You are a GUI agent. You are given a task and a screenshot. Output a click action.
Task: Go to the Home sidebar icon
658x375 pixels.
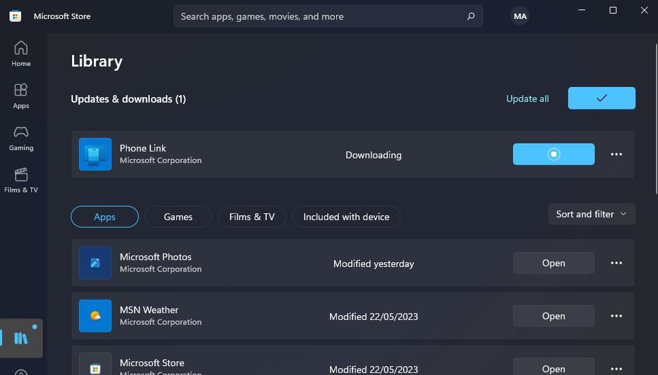point(21,53)
